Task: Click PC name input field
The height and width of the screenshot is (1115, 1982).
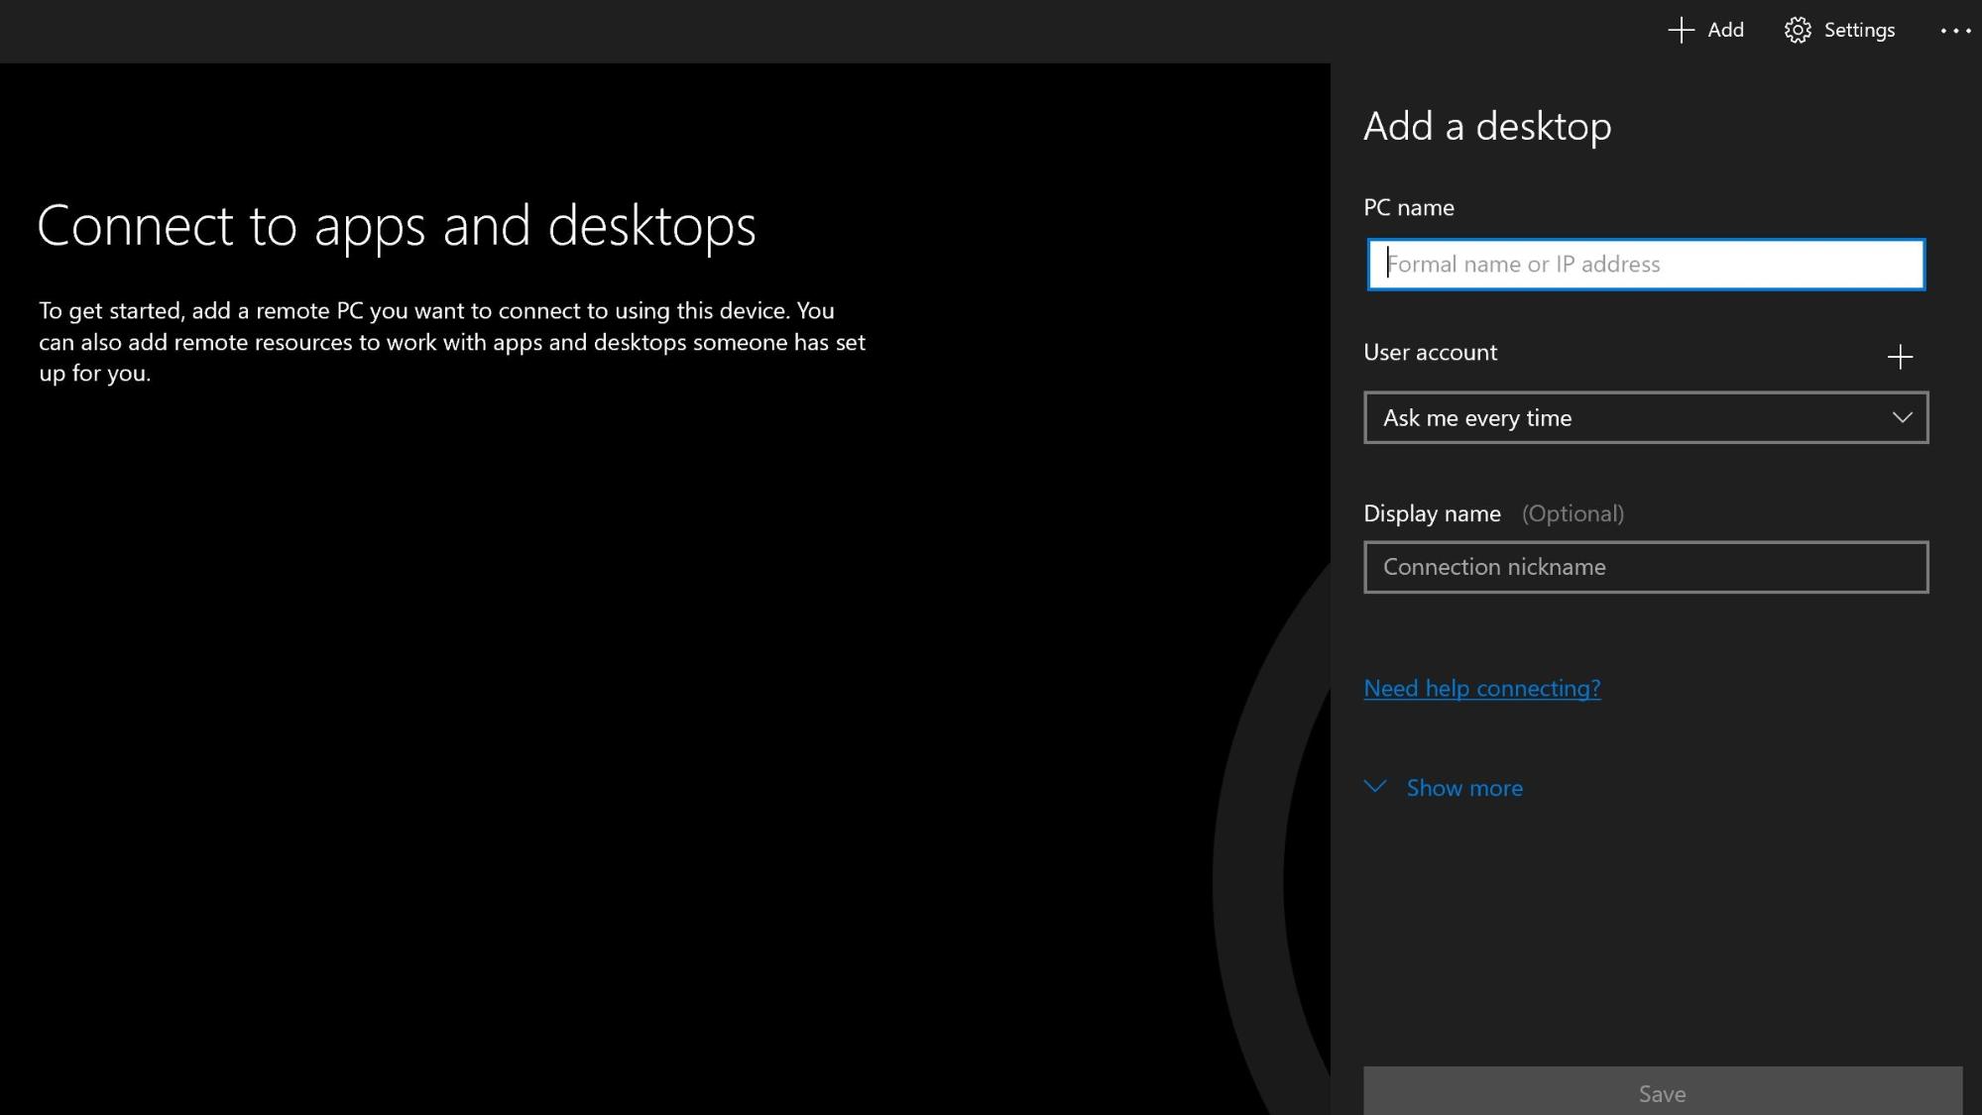Action: tap(1646, 262)
